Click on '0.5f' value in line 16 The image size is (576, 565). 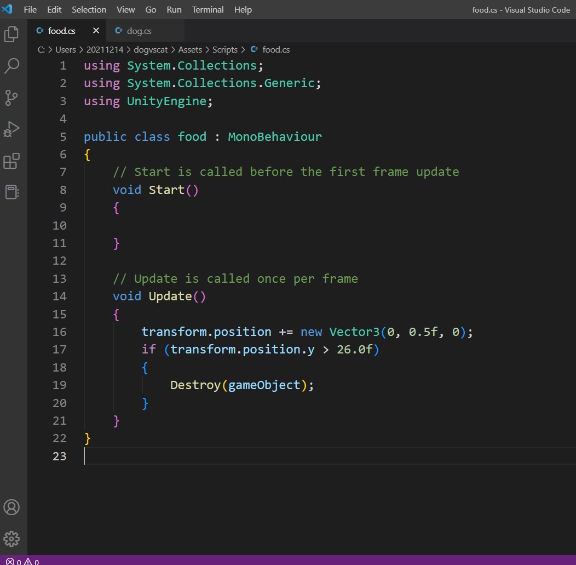click(423, 332)
